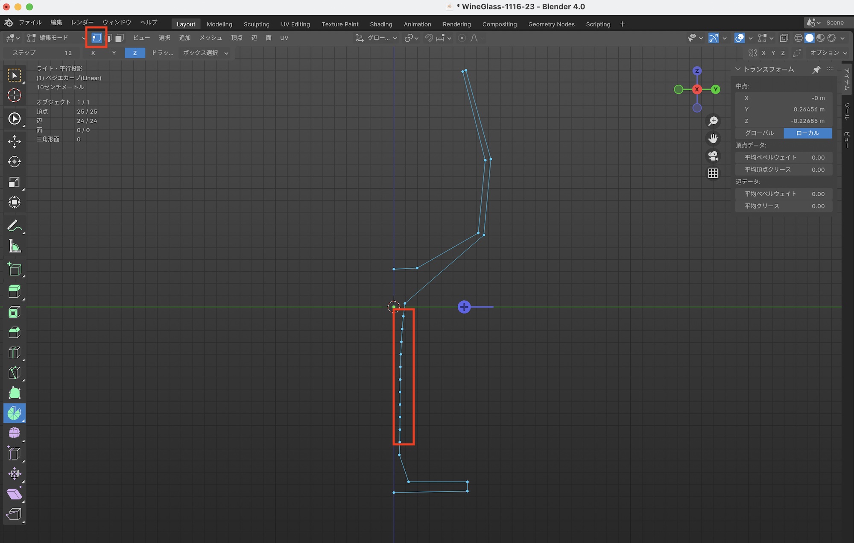This screenshot has width=854, height=543.
Task: Activate the Annotate pencil tool
Action: 14,226
